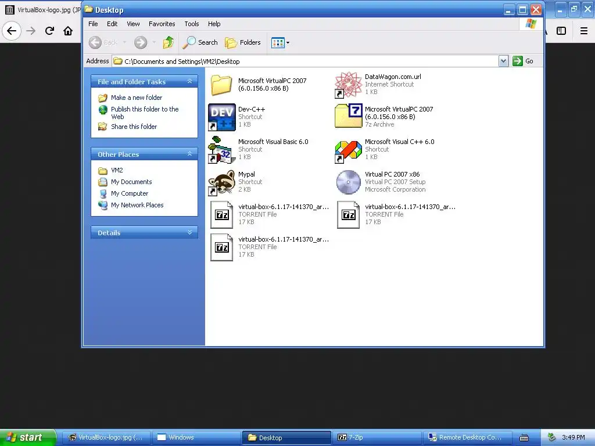The width and height of the screenshot is (595, 446).
Task: Select the Mypal raccoon shortcut icon
Action: point(221,182)
